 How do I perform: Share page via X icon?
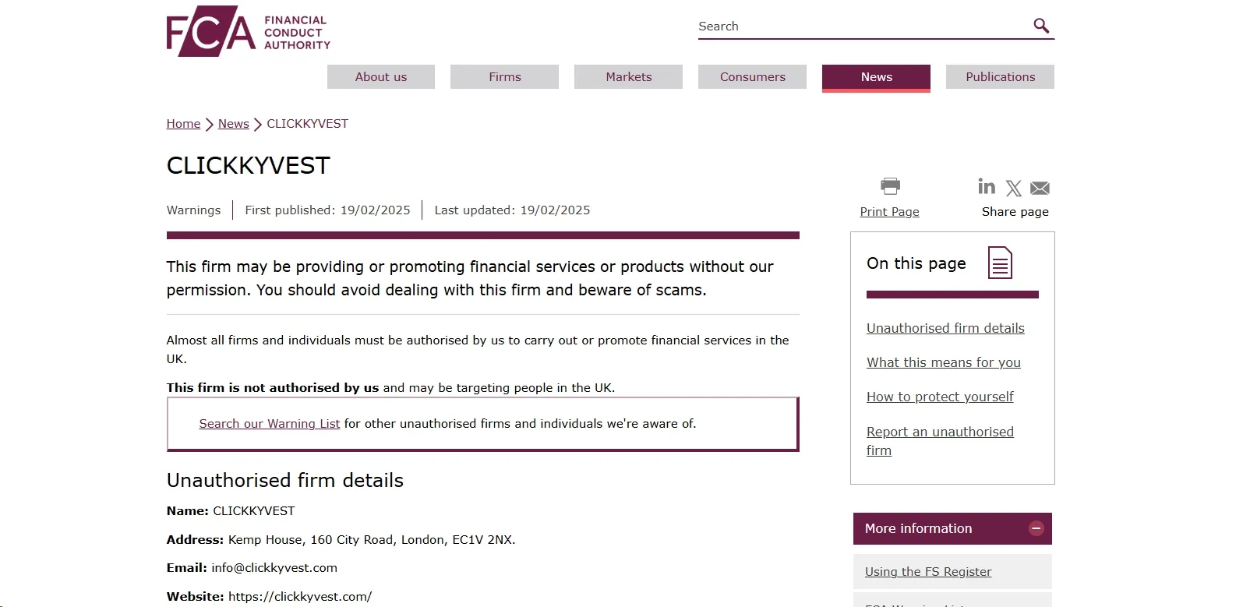(x=1014, y=189)
